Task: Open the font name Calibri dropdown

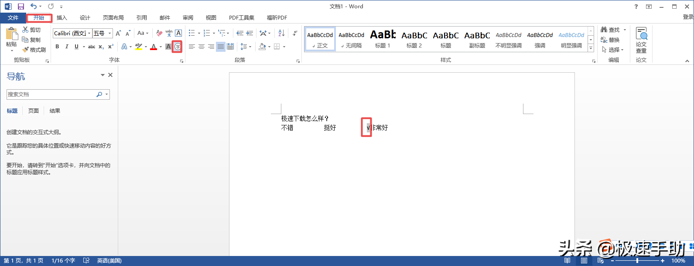Action: [89, 33]
